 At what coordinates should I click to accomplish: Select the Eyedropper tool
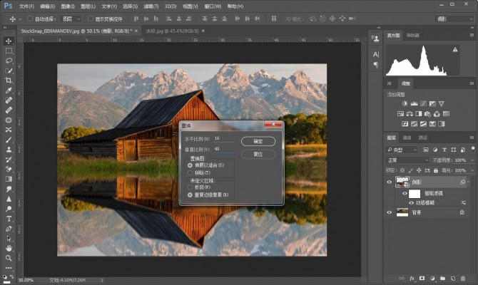[x=9, y=90]
